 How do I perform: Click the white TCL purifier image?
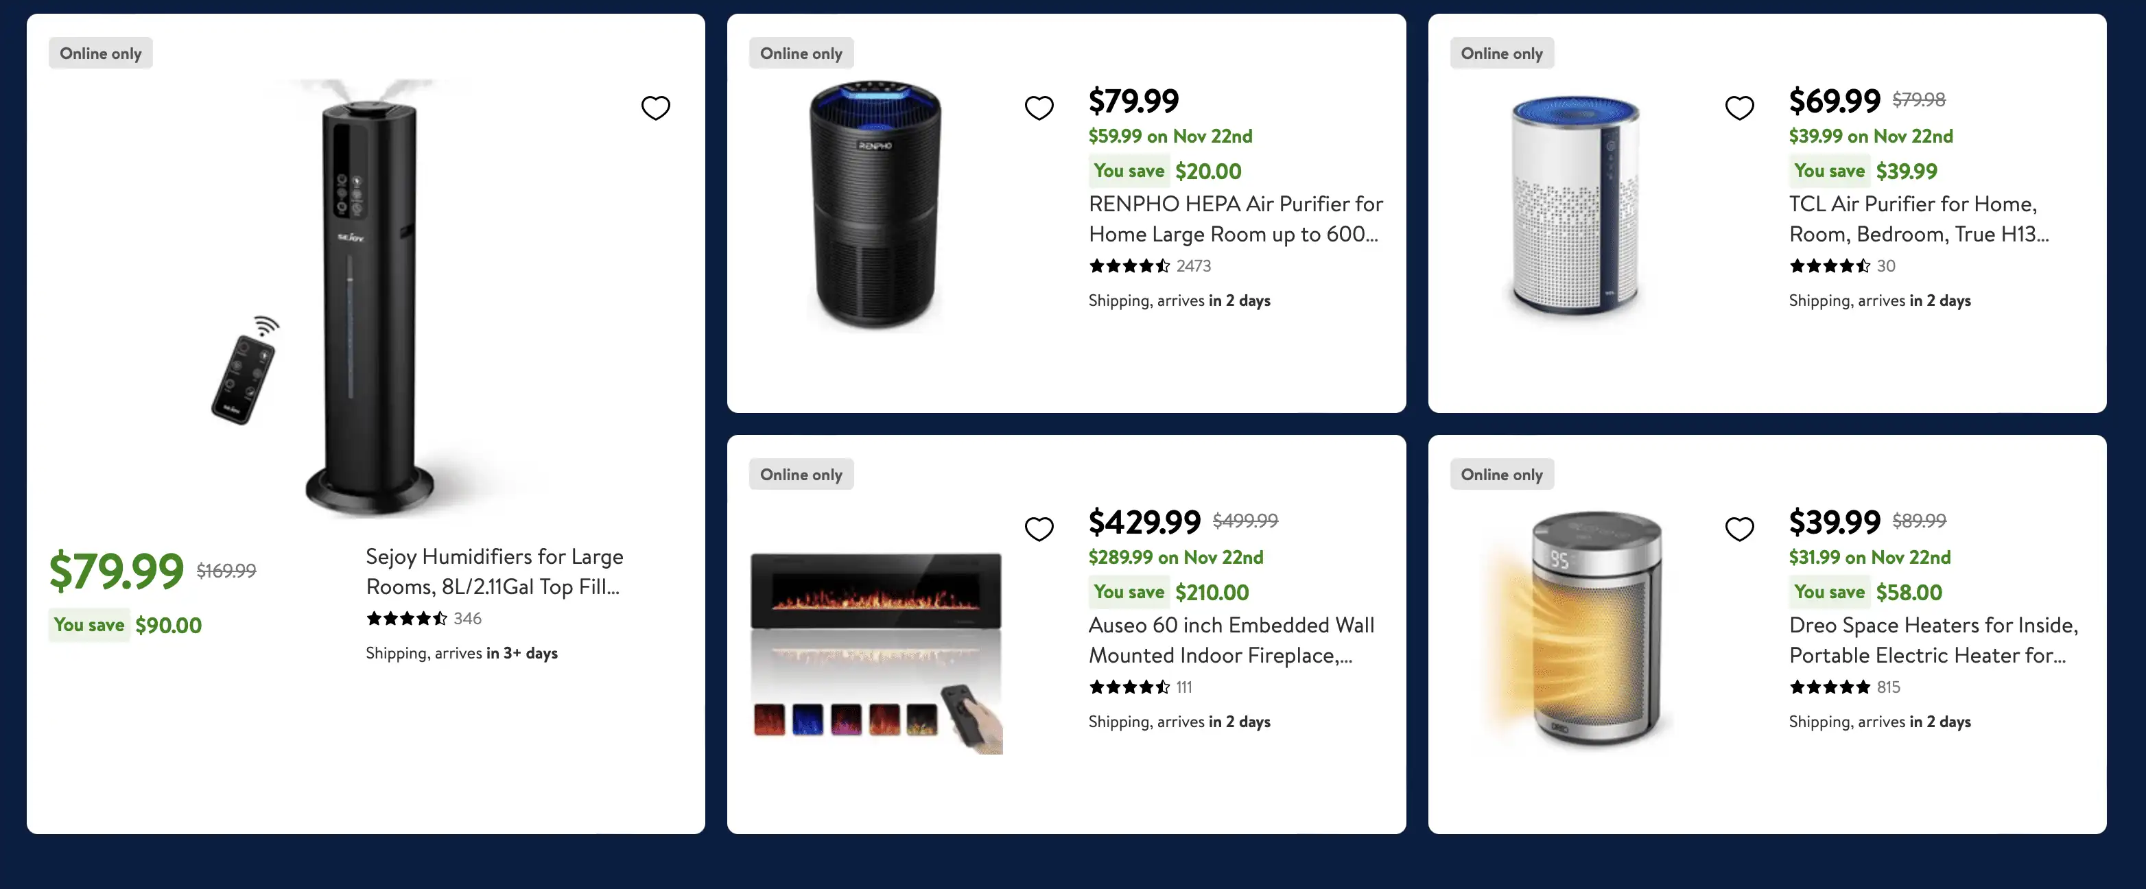click(1575, 204)
